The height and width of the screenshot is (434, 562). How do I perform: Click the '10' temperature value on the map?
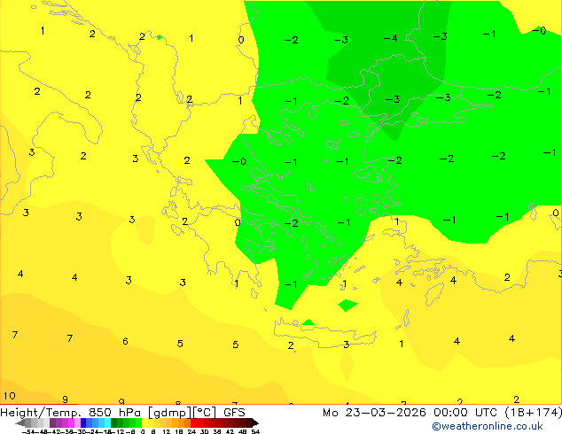(10, 396)
